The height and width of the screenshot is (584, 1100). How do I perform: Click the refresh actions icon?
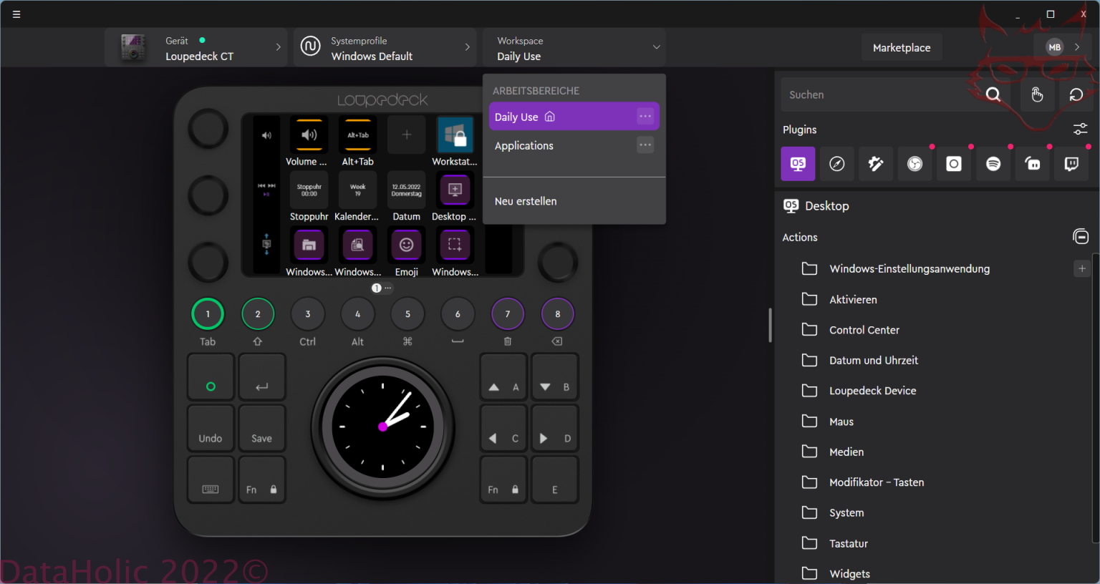click(1076, 94)
